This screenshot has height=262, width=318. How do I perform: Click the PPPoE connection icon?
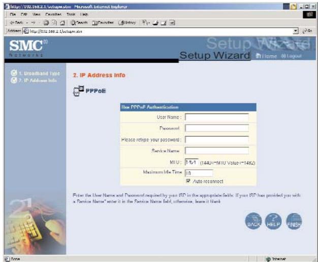(x=79, y=91)
